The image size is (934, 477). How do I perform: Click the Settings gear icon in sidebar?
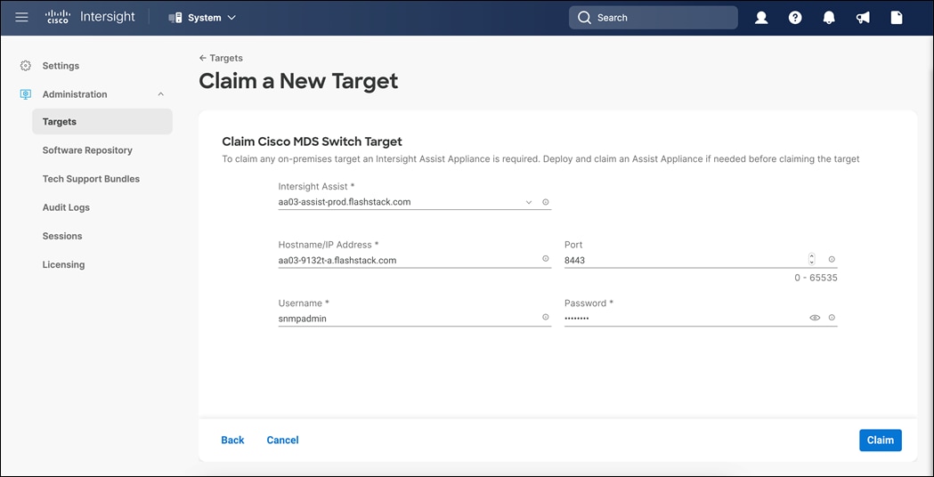click(x=26, y=66)
